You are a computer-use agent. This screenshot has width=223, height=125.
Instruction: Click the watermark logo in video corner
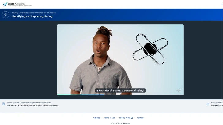pyautogui.click(x=179, y=90)
